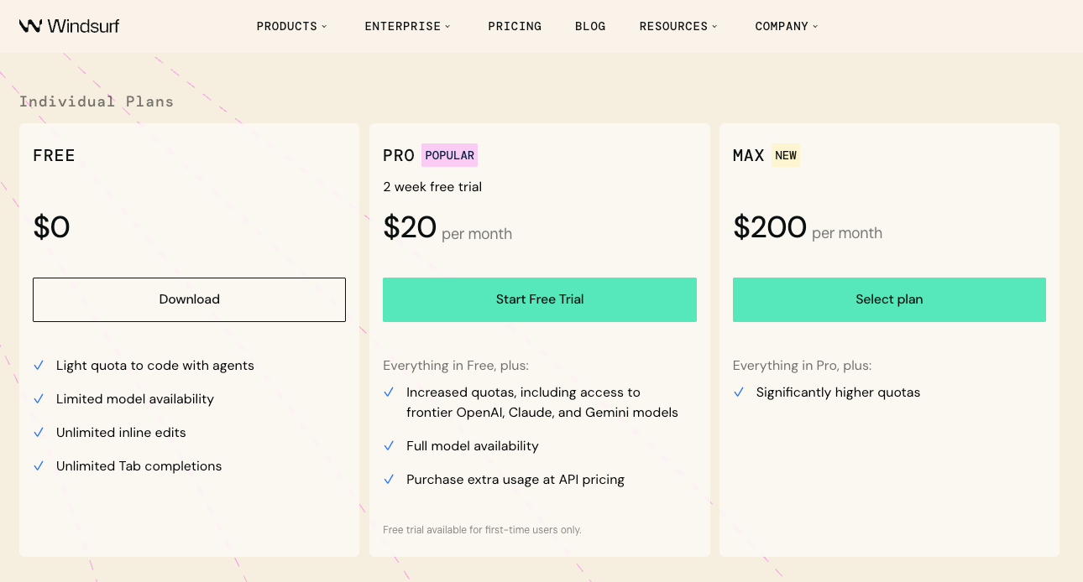Expand the RESOURCES dropdown
Viewport: 1083px width, 582px height.
(x=678, y=26)
